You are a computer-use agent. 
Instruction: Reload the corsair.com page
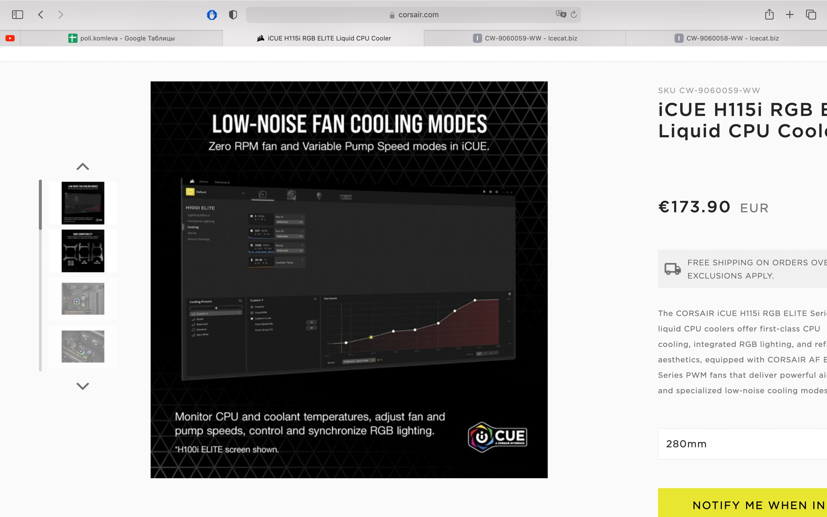point(574,14)
